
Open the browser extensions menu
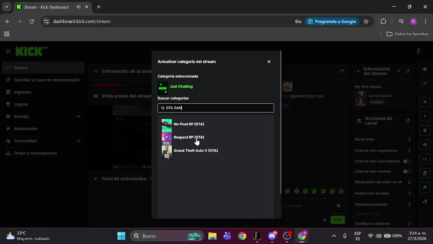(383, 21)
